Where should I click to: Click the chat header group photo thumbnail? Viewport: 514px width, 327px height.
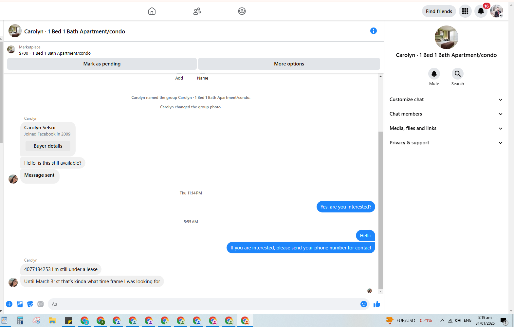coord(15,31)
